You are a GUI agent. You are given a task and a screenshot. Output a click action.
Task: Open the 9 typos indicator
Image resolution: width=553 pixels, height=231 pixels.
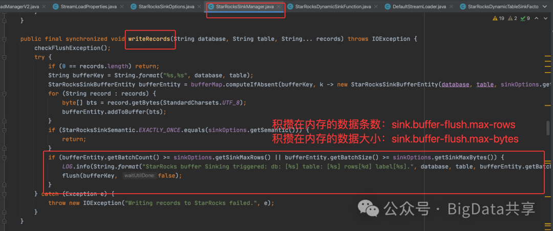(x=525, y=18)
